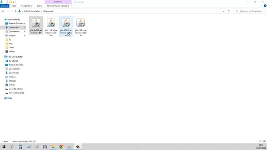This screenshot has height=150, width=267.
Task: Click Downloads in the address breadcrumb
Action: [x=48, y=11]
